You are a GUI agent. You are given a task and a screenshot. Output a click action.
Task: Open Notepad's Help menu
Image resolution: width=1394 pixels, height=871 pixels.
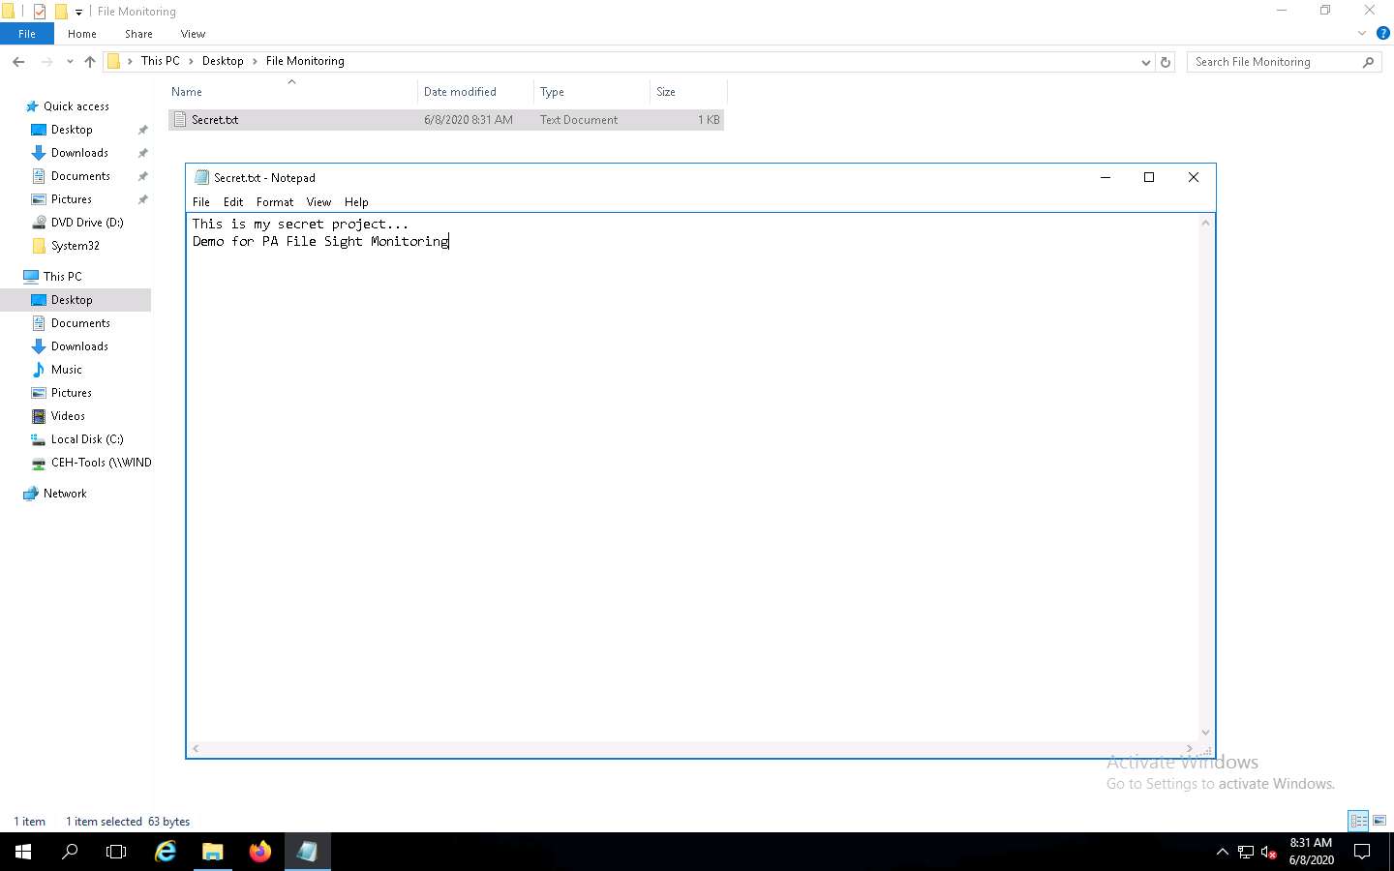click(356, 202)
